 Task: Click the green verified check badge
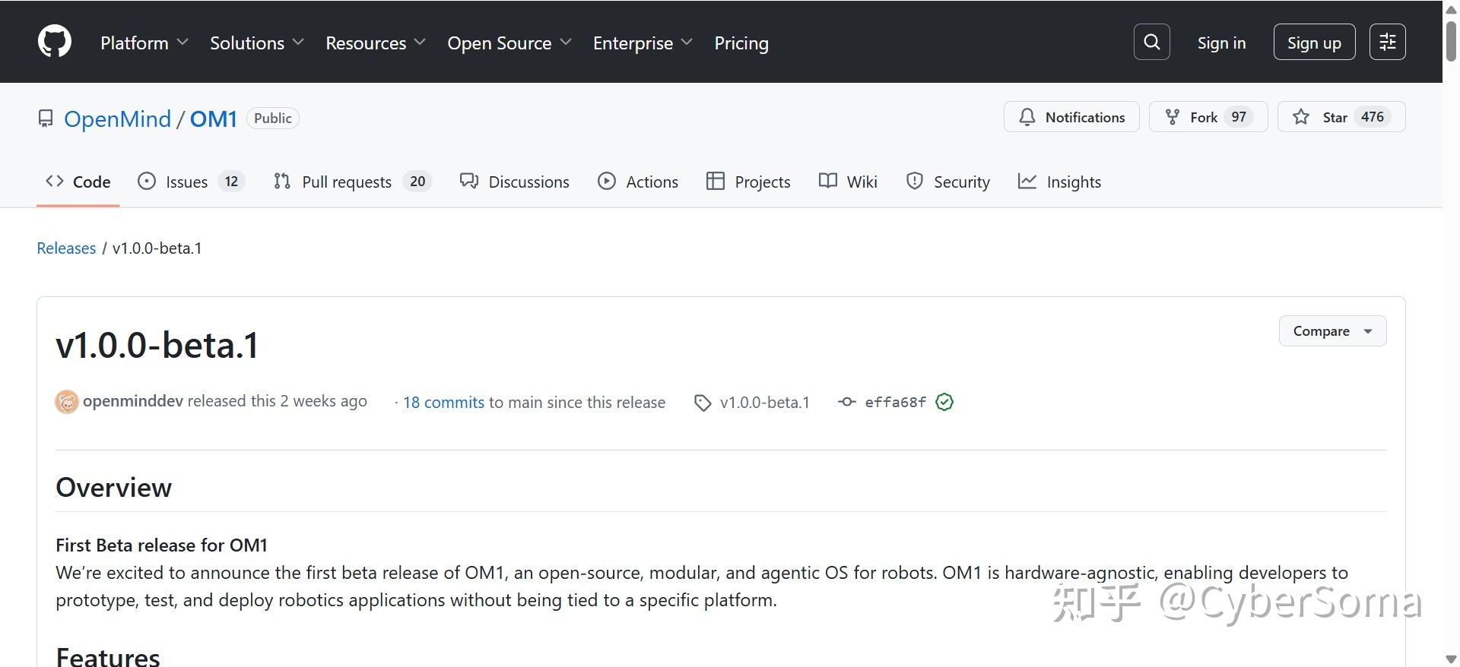tap(944, 403)
